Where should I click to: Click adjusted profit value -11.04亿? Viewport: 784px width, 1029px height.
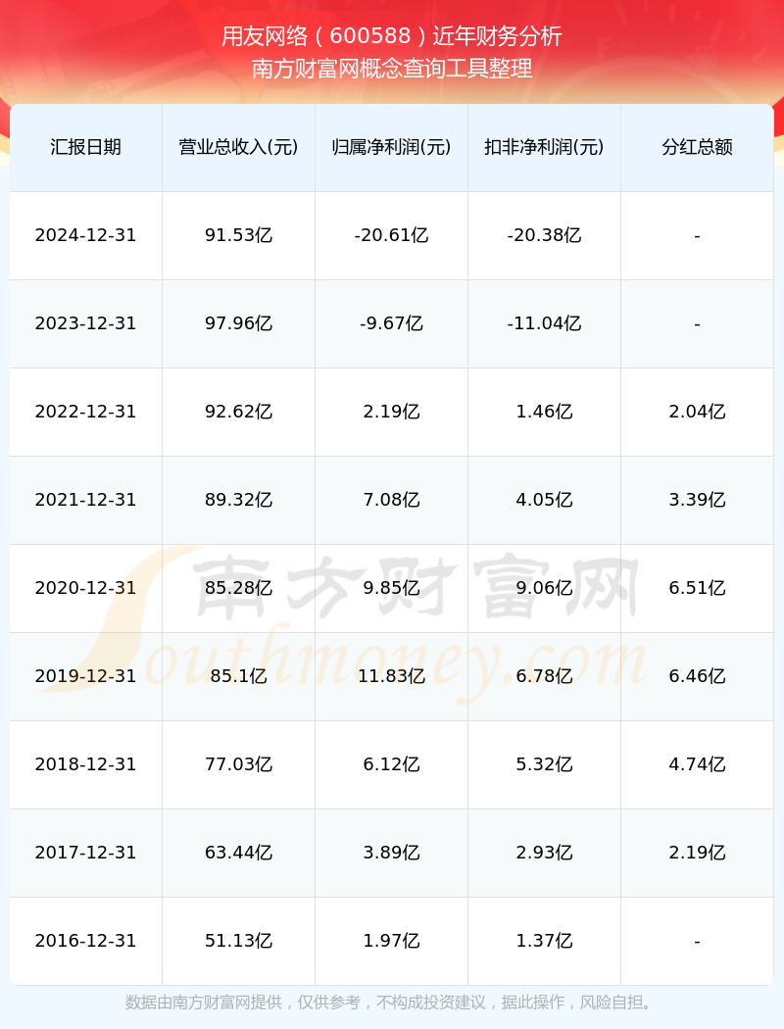click(544, 323)
